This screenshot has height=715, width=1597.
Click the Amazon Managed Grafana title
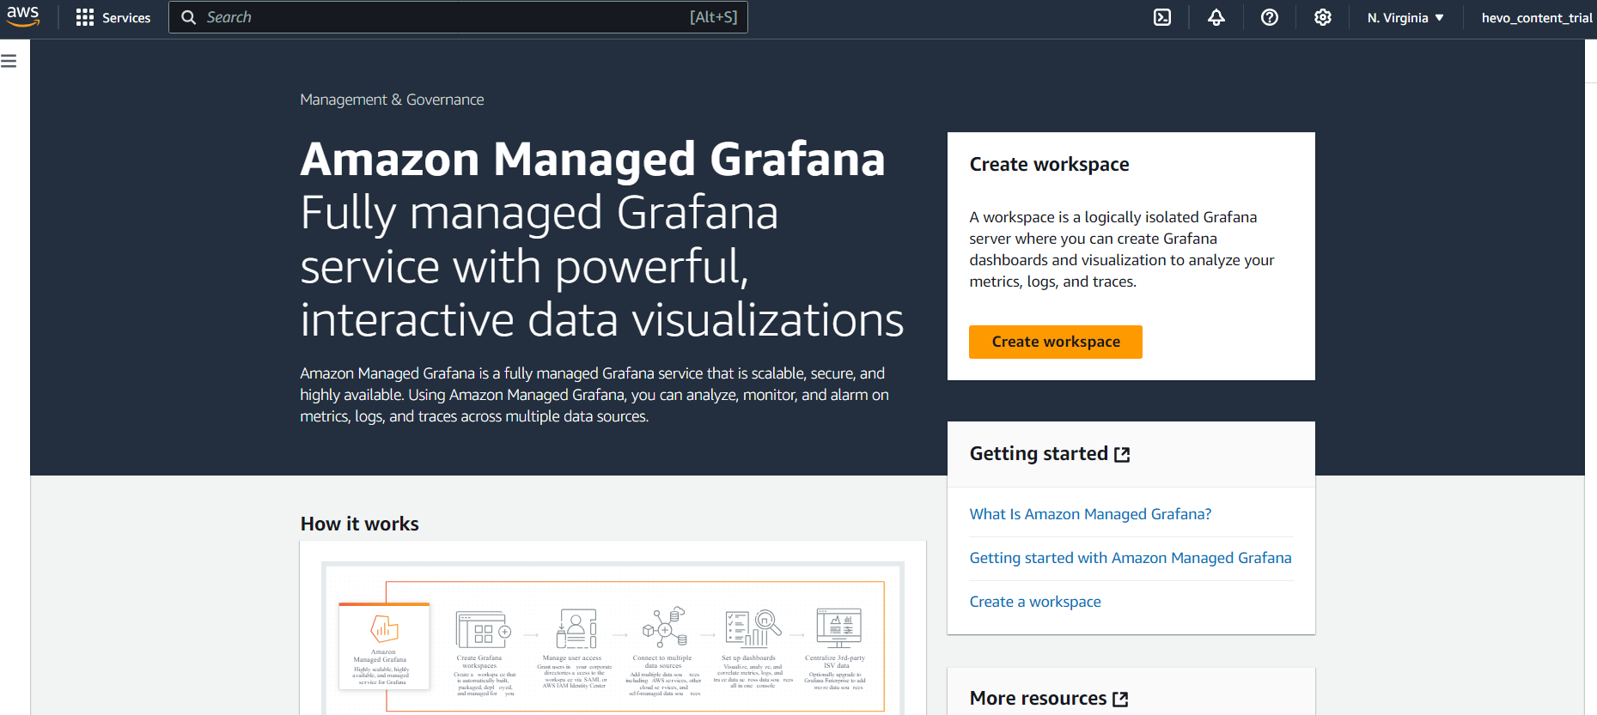click(x=593, y=159)
